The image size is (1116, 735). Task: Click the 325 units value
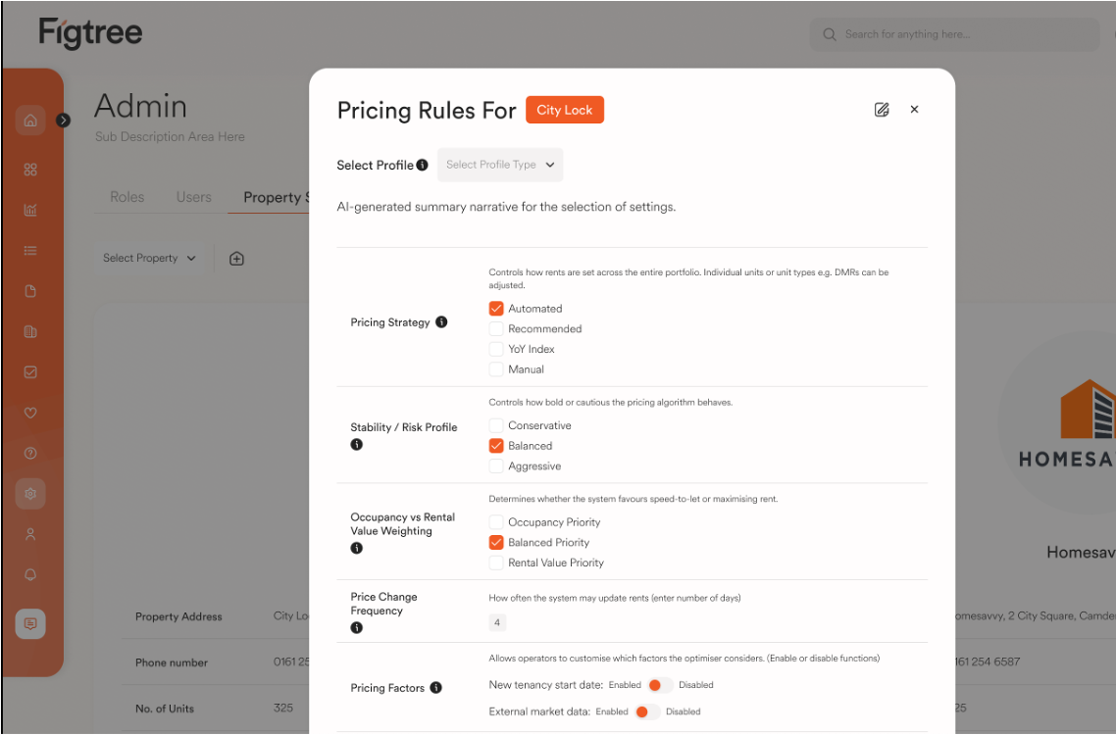click(x=283, y=708)
